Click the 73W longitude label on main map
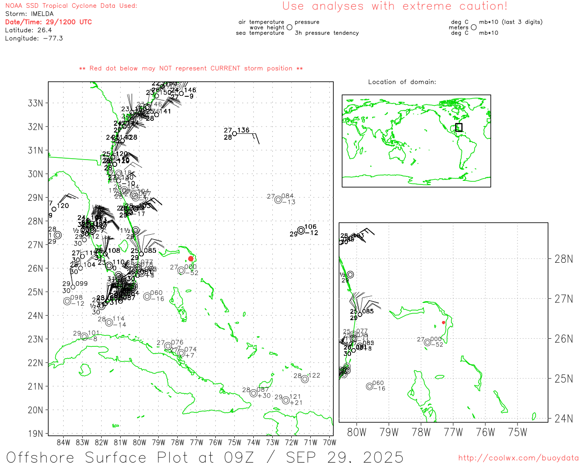The image size is (579, 463). [x=273, y=442]
